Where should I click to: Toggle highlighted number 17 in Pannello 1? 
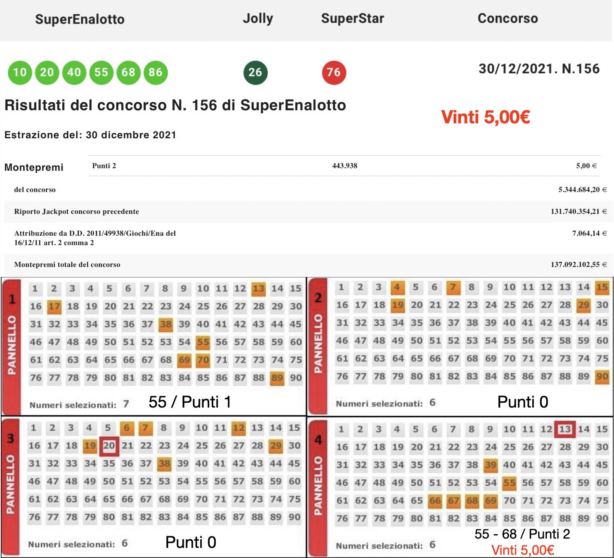(x=54, y=306)
